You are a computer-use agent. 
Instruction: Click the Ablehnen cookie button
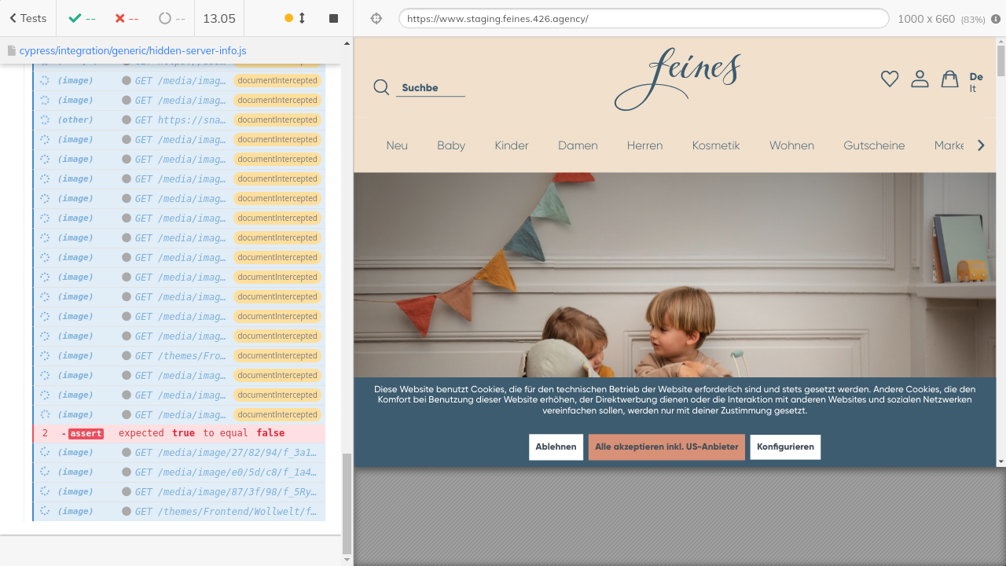tap(556, 447)
